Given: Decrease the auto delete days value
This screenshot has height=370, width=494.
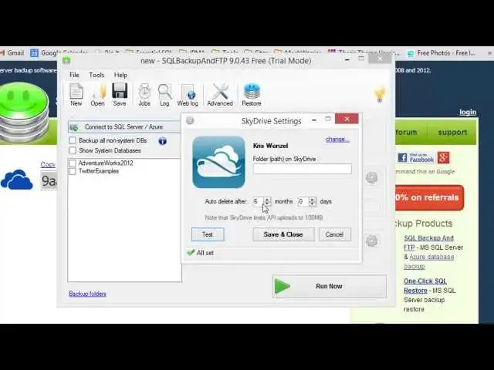Looking at the screenshot, I should tap(313, 203).
